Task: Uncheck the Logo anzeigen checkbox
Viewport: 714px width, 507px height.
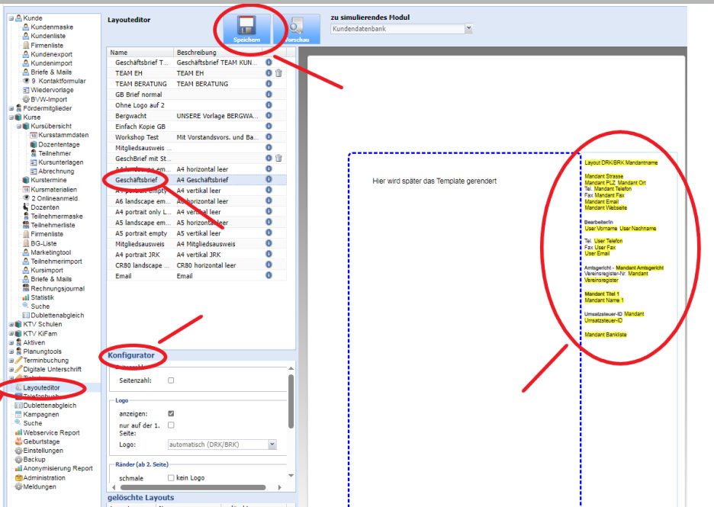Action: (171, 413)
